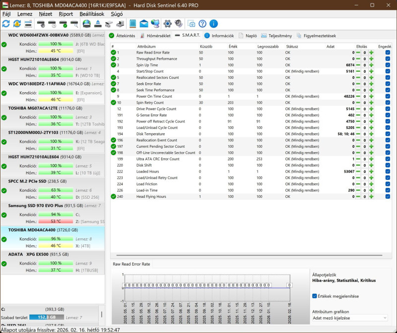Viewport: 397px width, 333px height.
Task: Select the TOSHIBA MG07ACA12TE disk
Action: pos(53,116)
